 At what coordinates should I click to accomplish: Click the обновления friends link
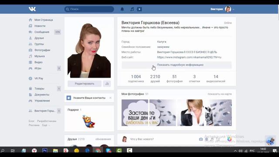click(103, 139)
